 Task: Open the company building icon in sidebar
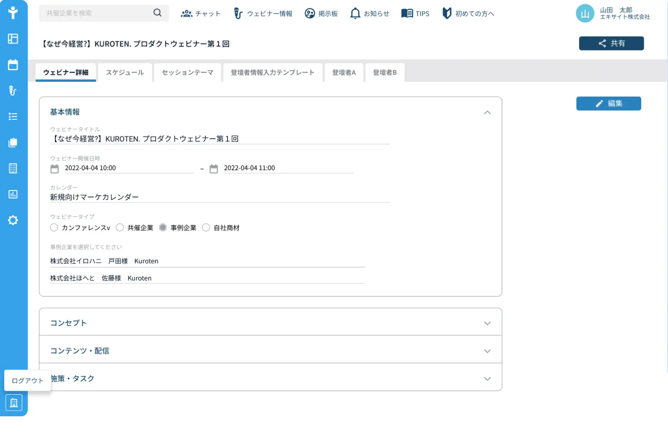(x=13, y=169)
